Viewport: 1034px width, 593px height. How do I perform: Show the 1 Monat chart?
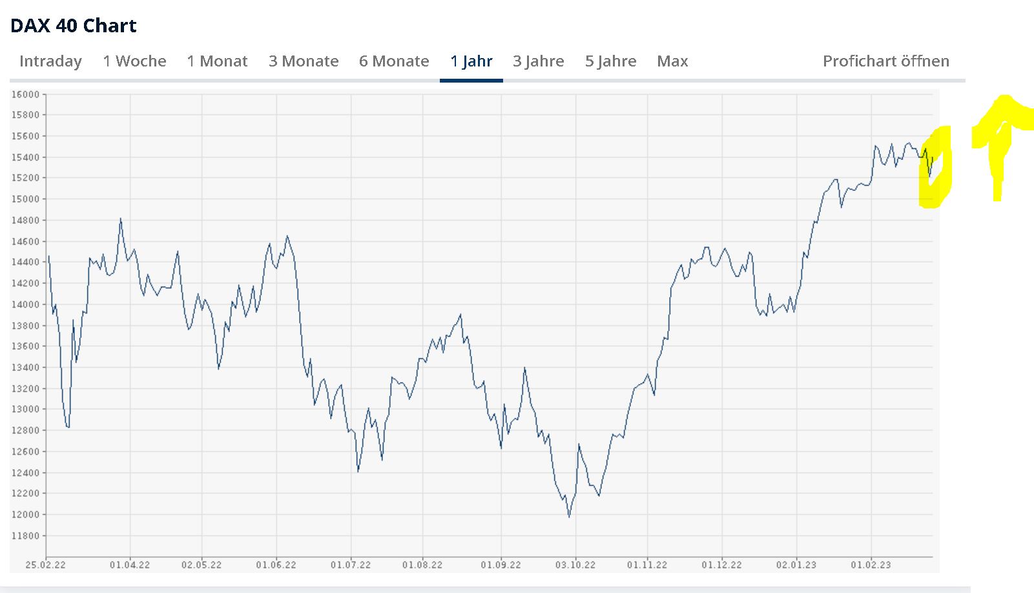(x=217, y=61)
